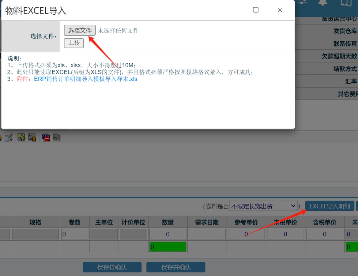Click the mobile devices icon in header
The image size is (358, 276).
pyautogui.click(x=346, y=3)
